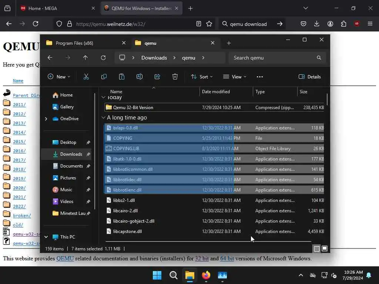Click the Paste clipboard icon in Explorer
This screenshot has width=379, height=284.
click(x=121, y=77)
